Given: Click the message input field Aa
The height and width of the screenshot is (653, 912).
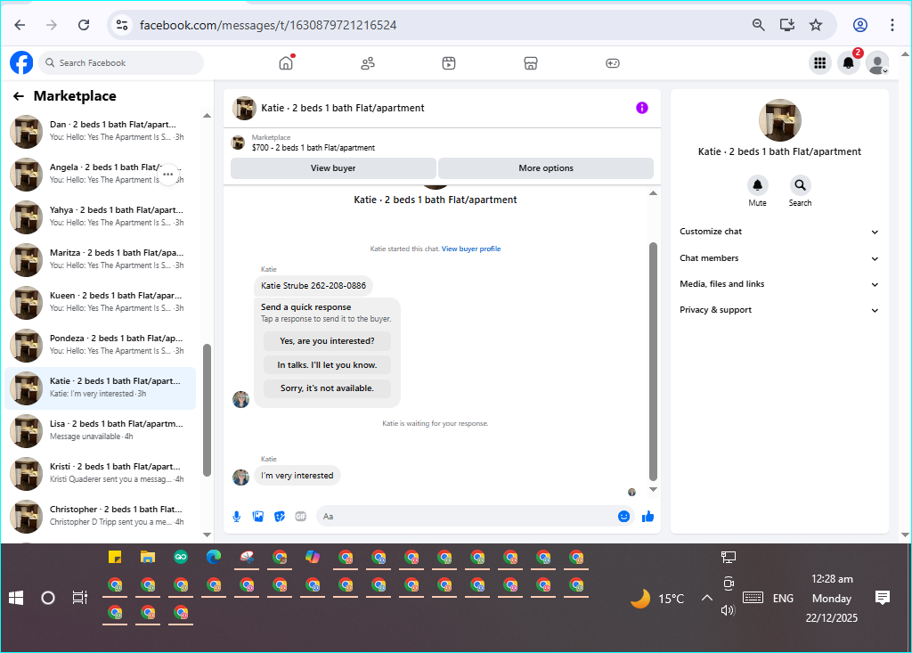Looking at the screenshot, I should tap(465, 516).
